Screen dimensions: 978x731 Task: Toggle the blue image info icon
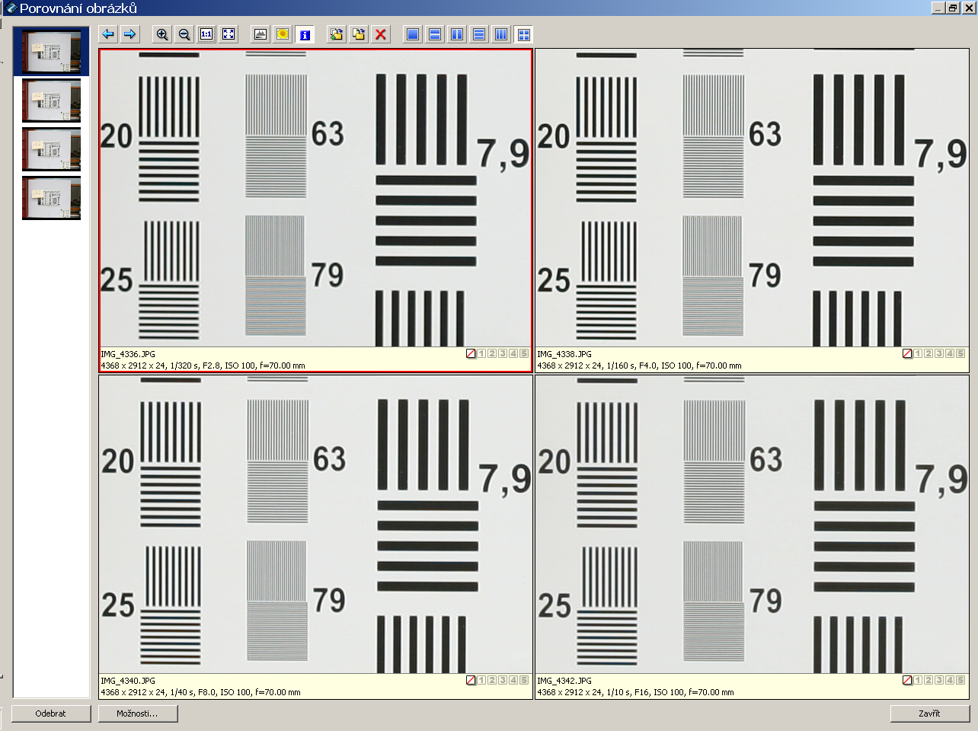(305, 34)
